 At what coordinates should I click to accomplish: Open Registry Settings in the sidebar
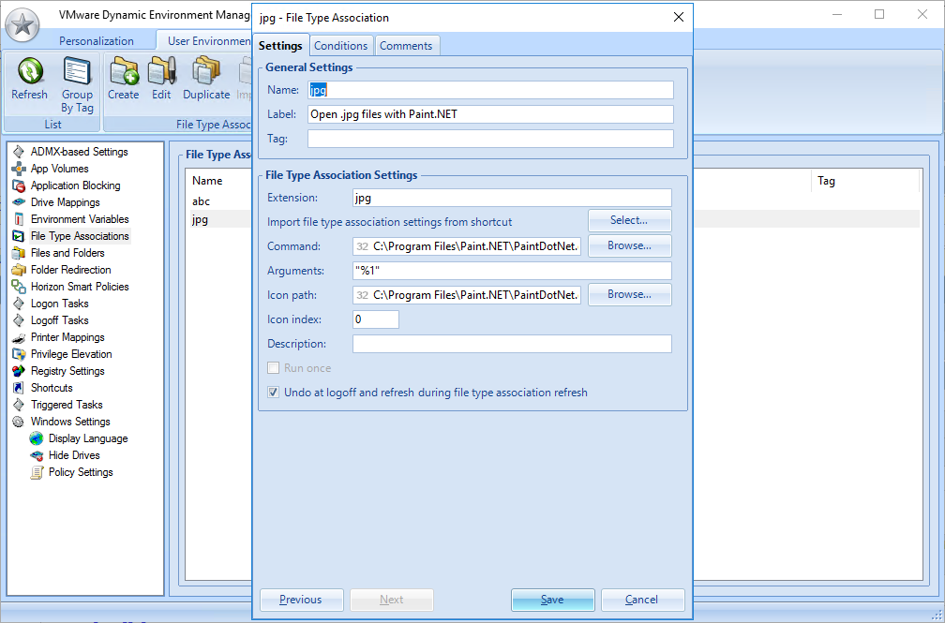click(x=67, y=371)
